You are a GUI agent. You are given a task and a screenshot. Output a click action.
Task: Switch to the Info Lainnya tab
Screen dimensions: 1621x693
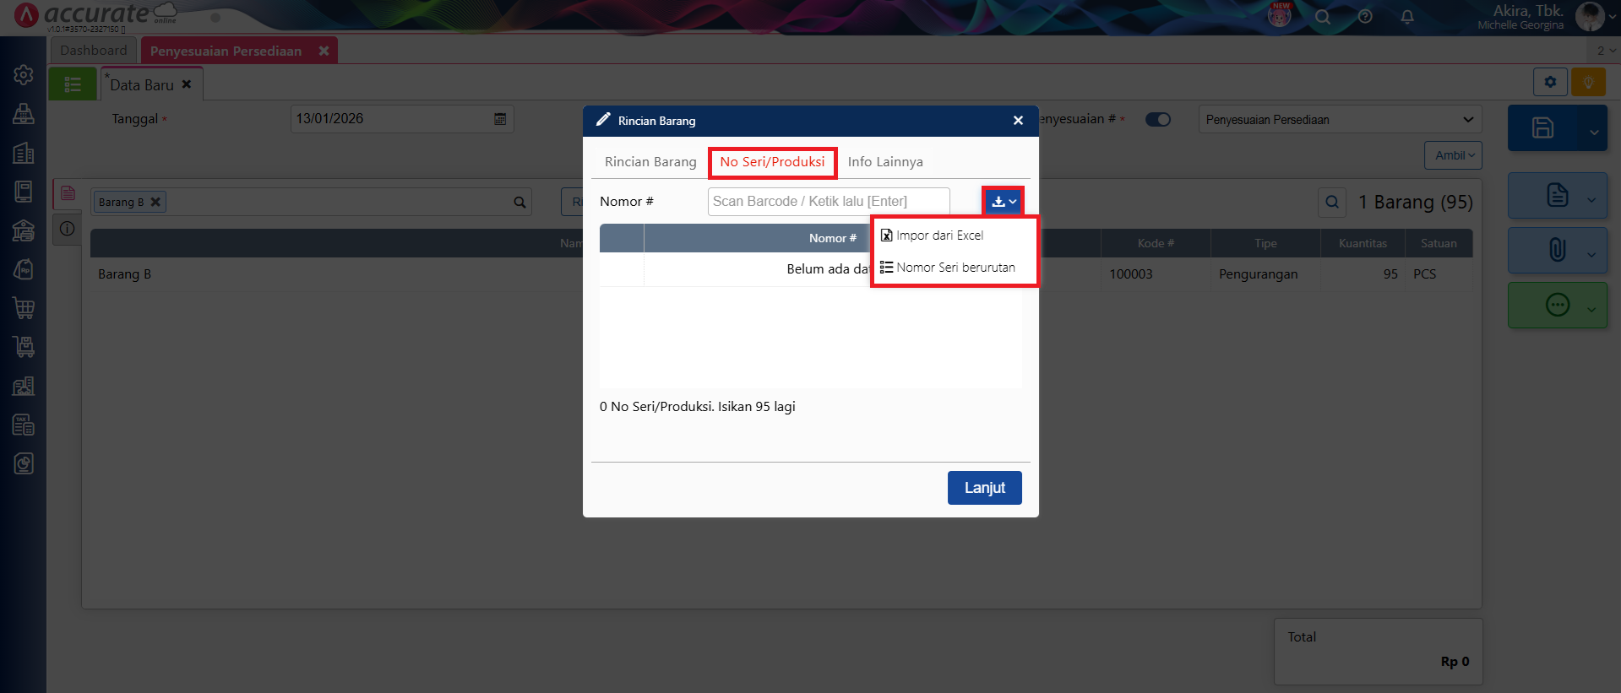pyautogui.click(x=885, y=162)
